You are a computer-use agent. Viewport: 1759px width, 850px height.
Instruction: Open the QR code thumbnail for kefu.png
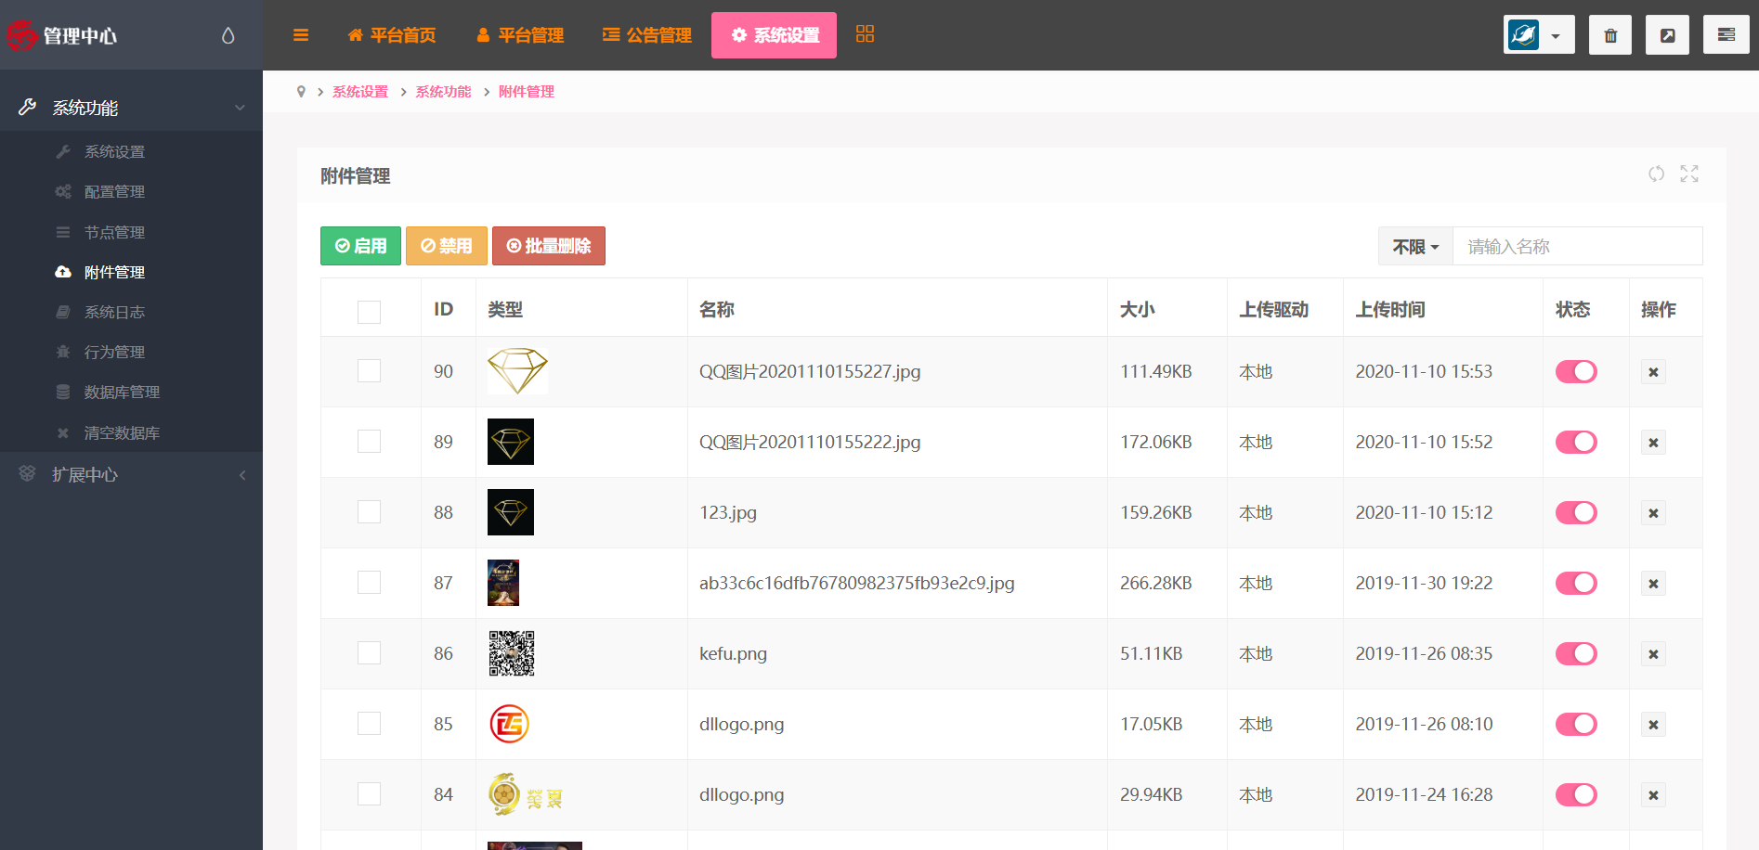tap(512, 653)
